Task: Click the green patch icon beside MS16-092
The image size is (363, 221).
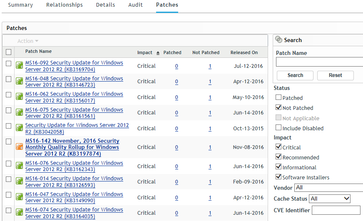Action: coord(19,65)
